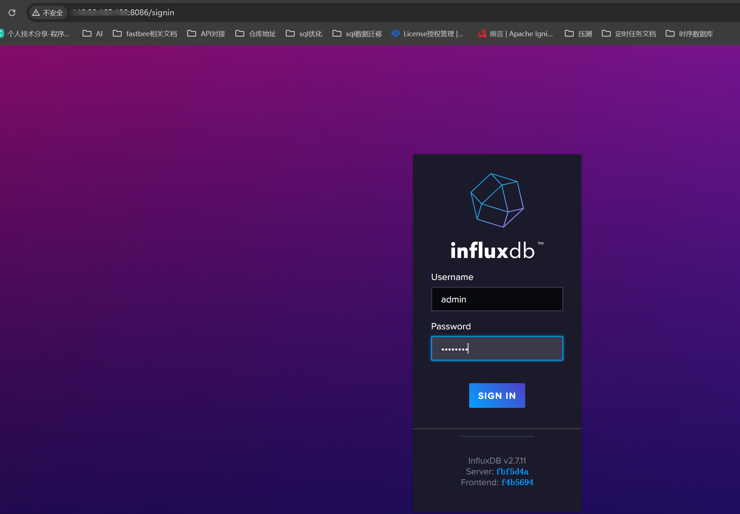Viewport: 740px width, 514px height.
Task: Click the browser reload icon
Action: point(12,13)
